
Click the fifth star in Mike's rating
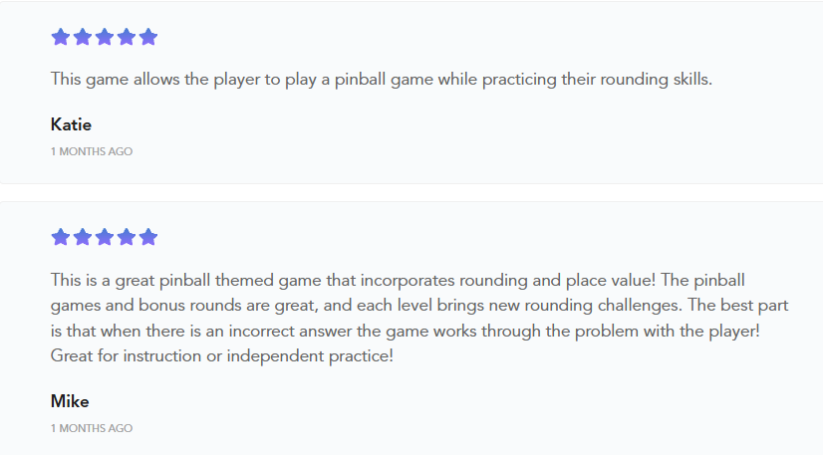(148, 237)
